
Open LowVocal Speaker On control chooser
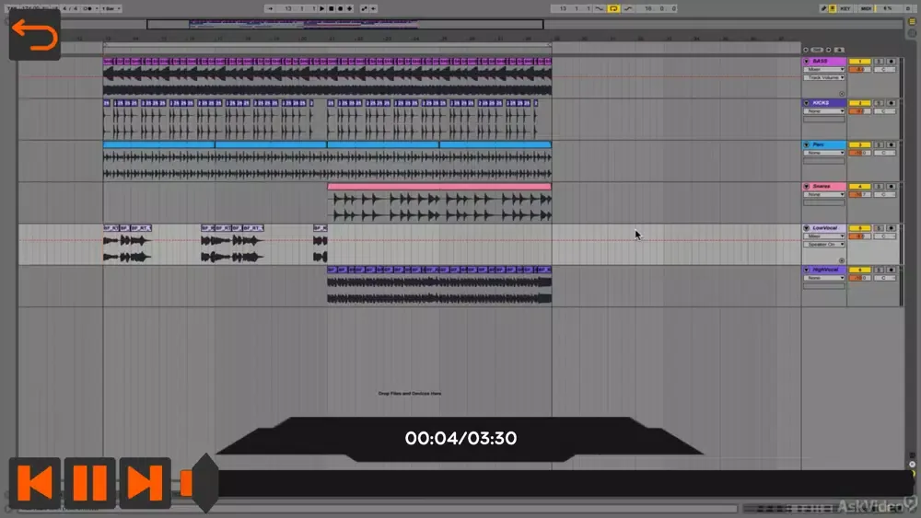coord(824,244)
